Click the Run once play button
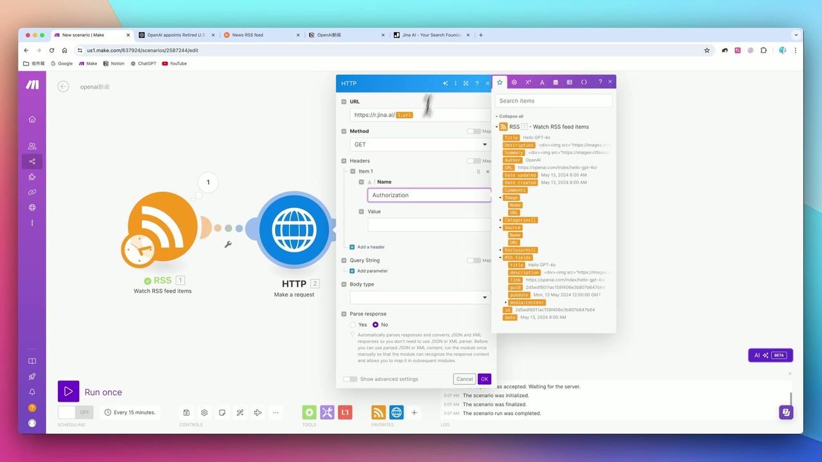Image resolution: width=822 pixels, height=462 pixels. click(x=69, y=391)
